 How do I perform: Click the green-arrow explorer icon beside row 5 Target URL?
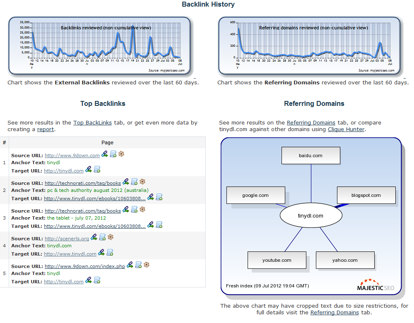[x=89, y=280]
